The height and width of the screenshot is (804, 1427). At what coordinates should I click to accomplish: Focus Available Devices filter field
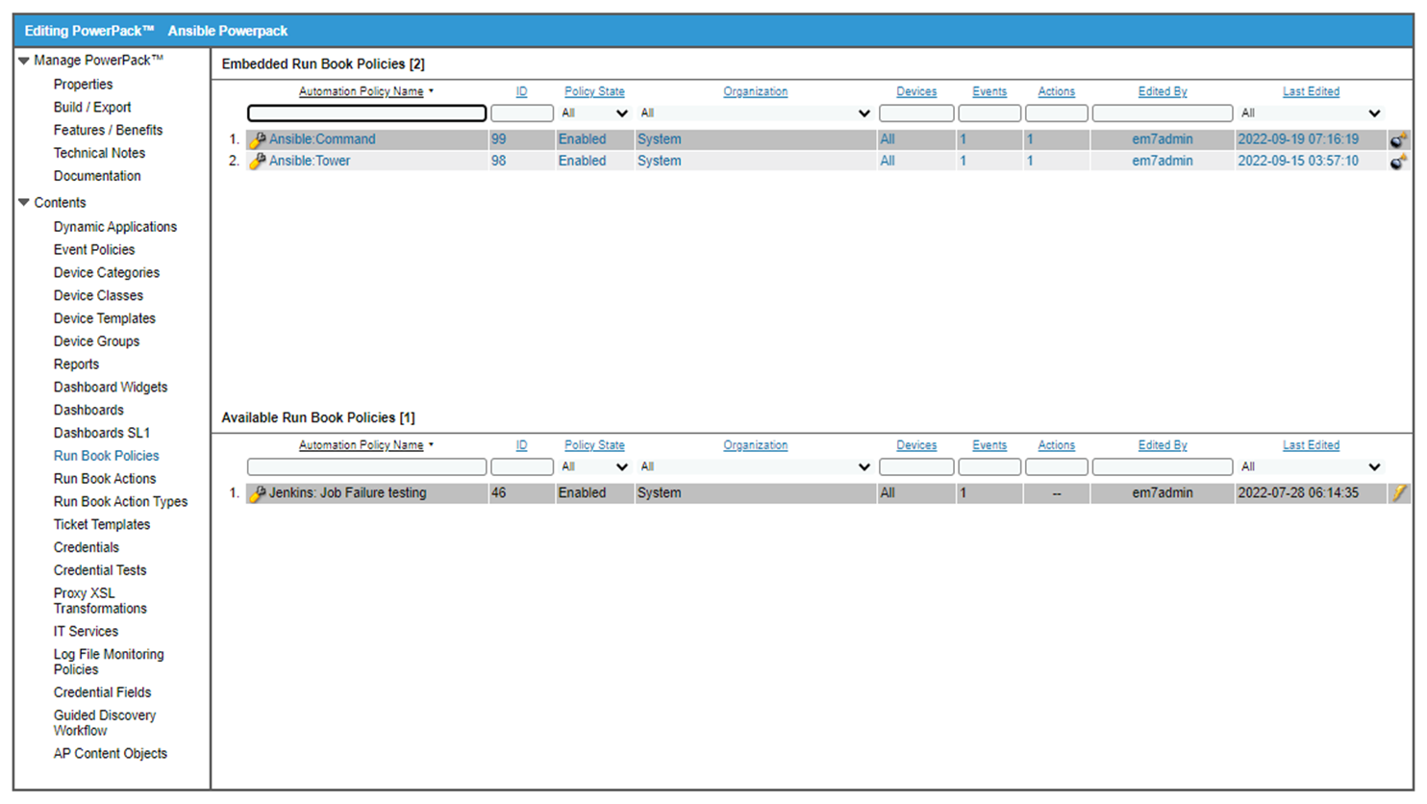(x=916, y=467)
